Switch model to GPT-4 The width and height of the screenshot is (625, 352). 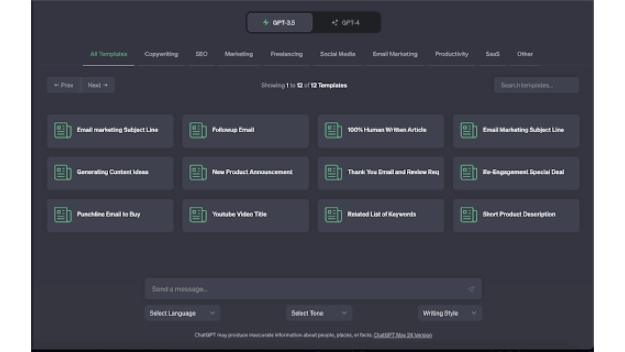[346, 23]
